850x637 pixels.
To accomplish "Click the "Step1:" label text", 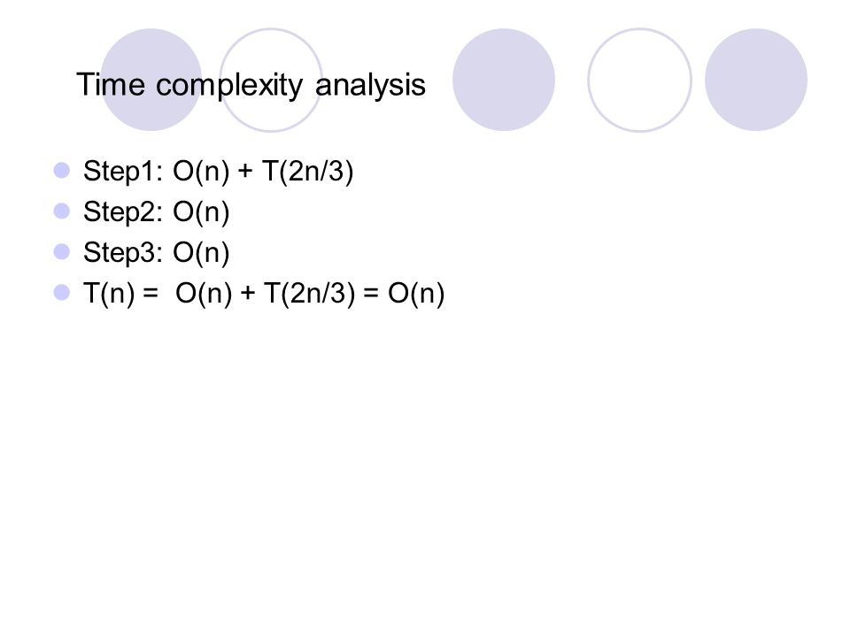I will (x=123, y=172).
